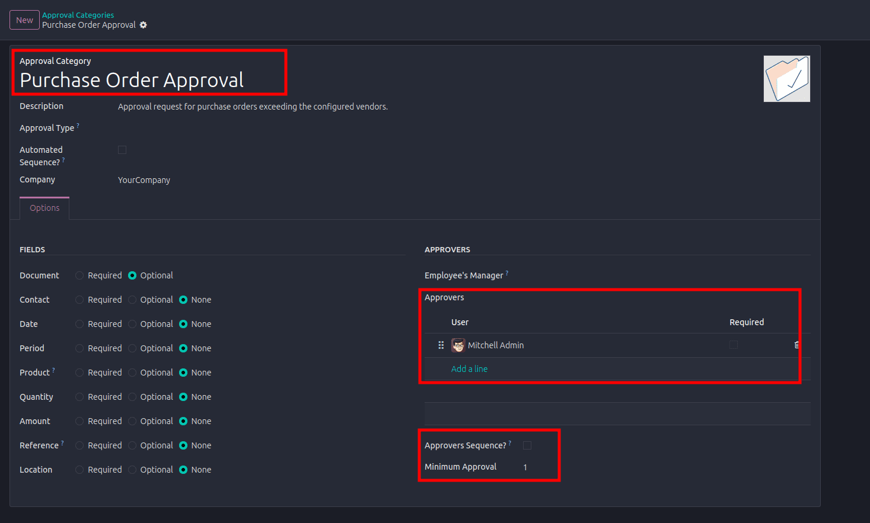This screenshot has width=870, height=523.
Task: Enable the Approvers Sequence checkbox
Action: coord(527,445)
